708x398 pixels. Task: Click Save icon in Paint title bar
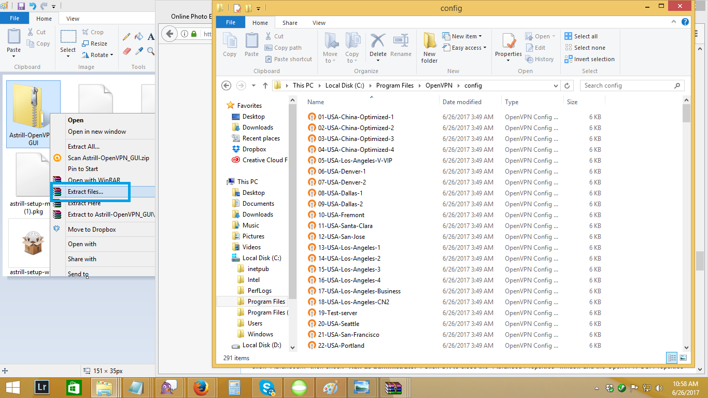pyautogui.click(x=21, y=6)
